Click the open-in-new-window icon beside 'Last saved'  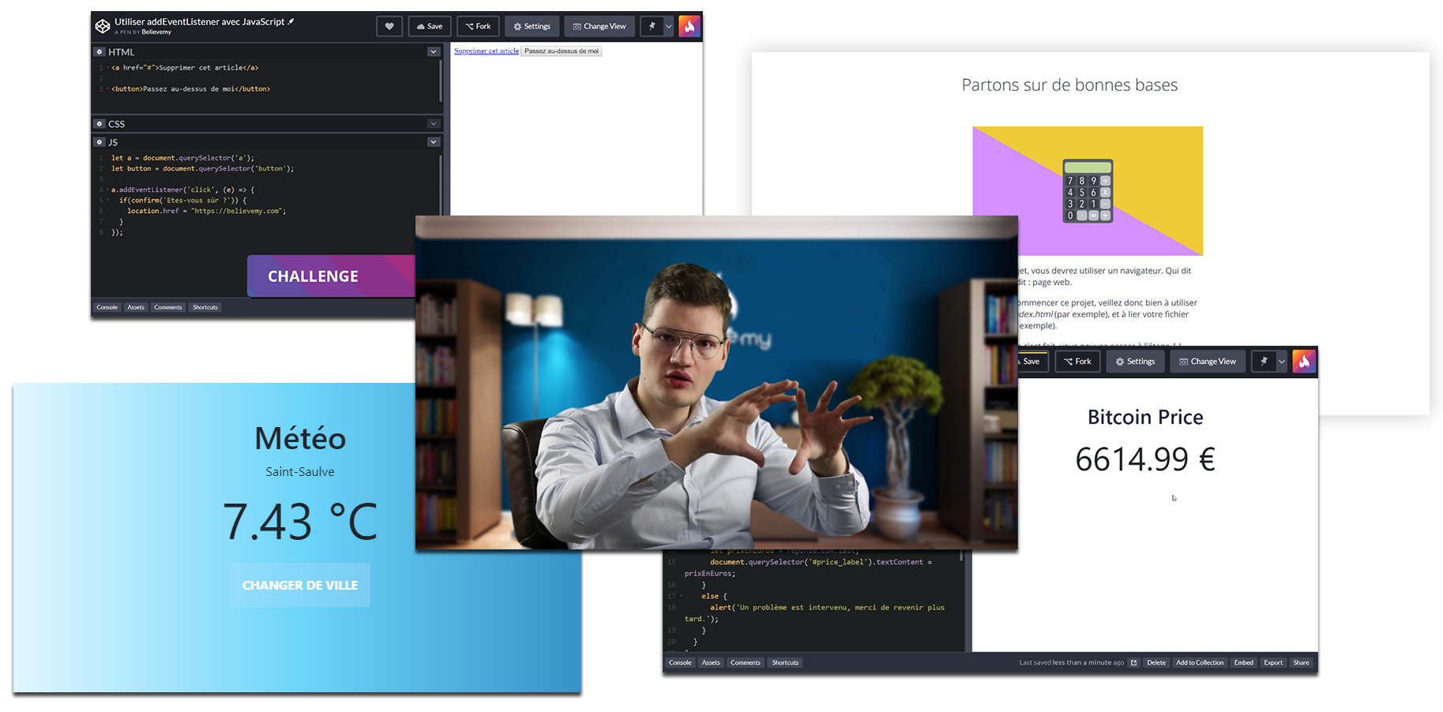pyautogui.click(x=1133, y=662)
